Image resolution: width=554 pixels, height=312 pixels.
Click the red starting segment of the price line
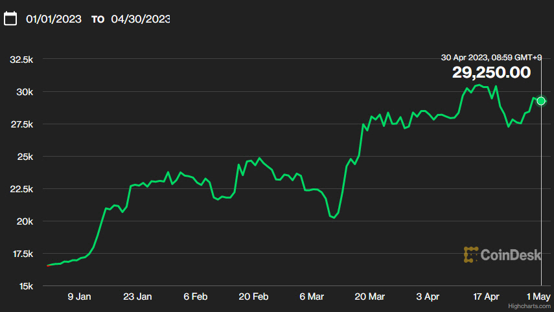click(x=49, y=265)
